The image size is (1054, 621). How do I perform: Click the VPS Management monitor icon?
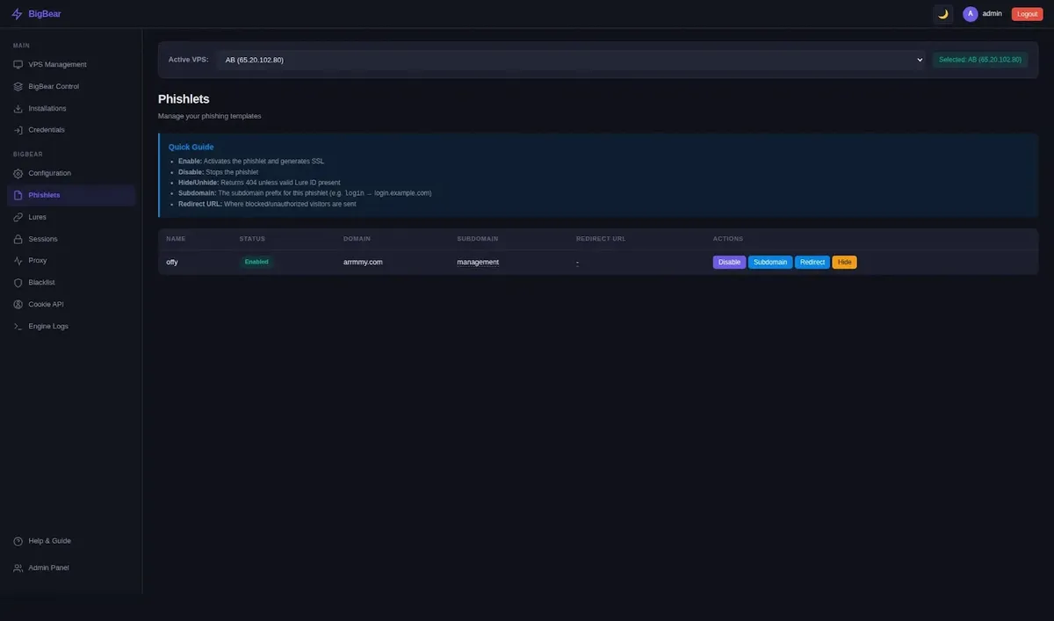coord(18,65)
